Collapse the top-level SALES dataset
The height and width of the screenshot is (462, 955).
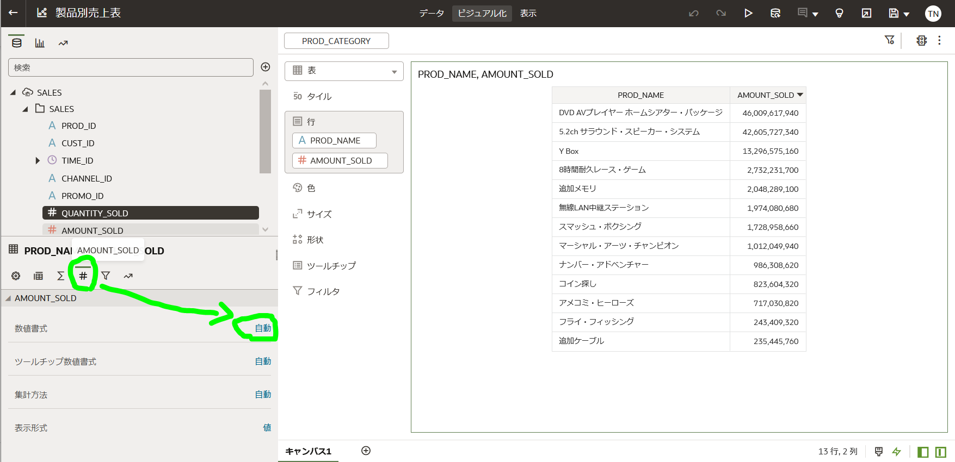click(x=13, y=92)
